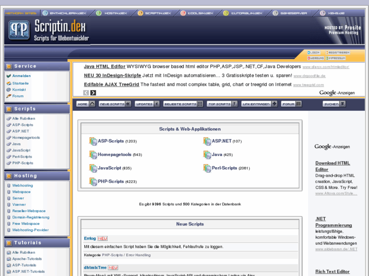
Task: Open the Scriptin.dex network tab
Action: pyautogui.click(x=158, y=13)
